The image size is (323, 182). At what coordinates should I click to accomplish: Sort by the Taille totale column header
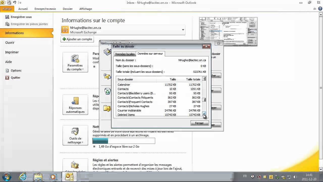coord(190,79)
